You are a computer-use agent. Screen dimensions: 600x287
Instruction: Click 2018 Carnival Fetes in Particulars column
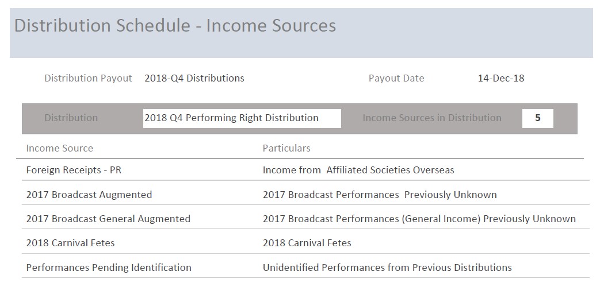coord(307,243)
